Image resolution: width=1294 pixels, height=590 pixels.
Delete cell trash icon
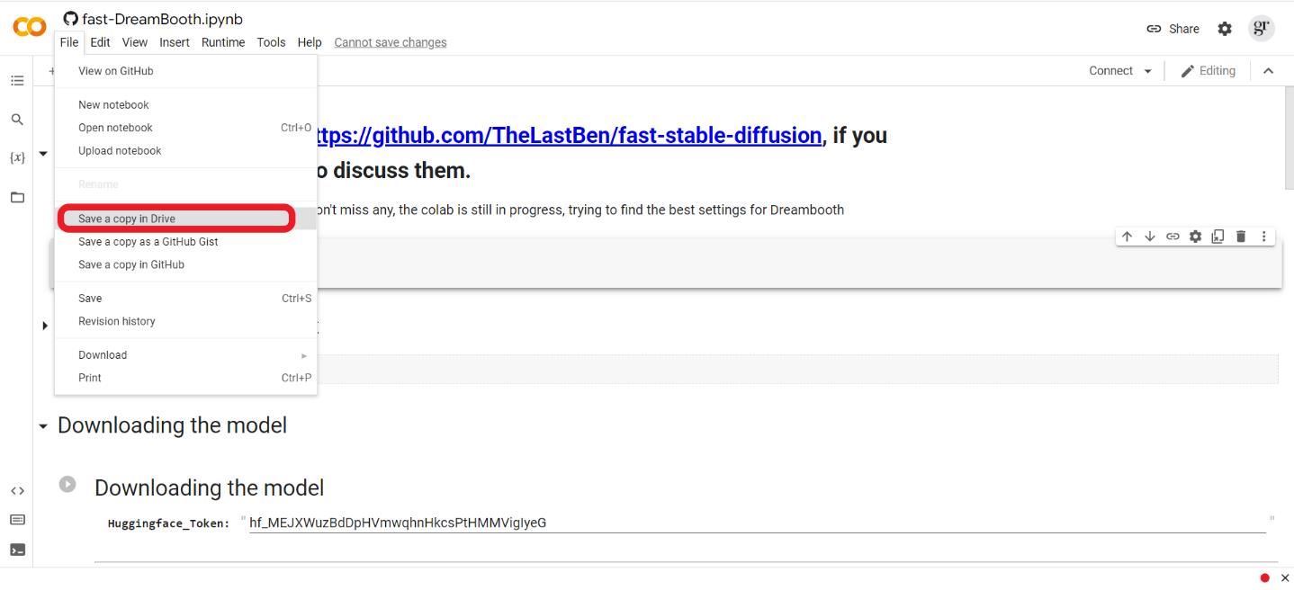pyautogui.click(x=1241, y=237)
